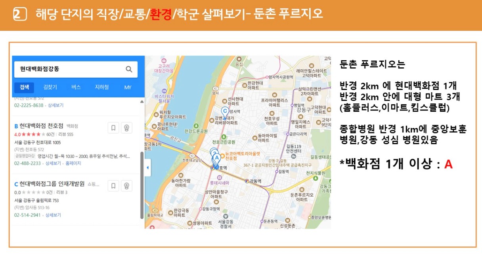Open 홈페이지 link for 천호점

tap(73, 163)
